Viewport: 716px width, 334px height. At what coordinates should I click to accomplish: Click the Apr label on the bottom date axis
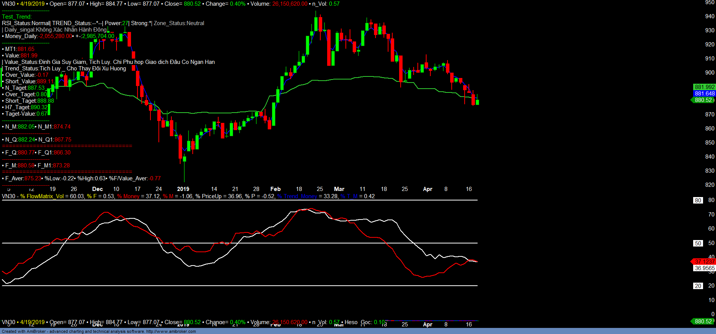pyautogui.click(x=427, y=324)
